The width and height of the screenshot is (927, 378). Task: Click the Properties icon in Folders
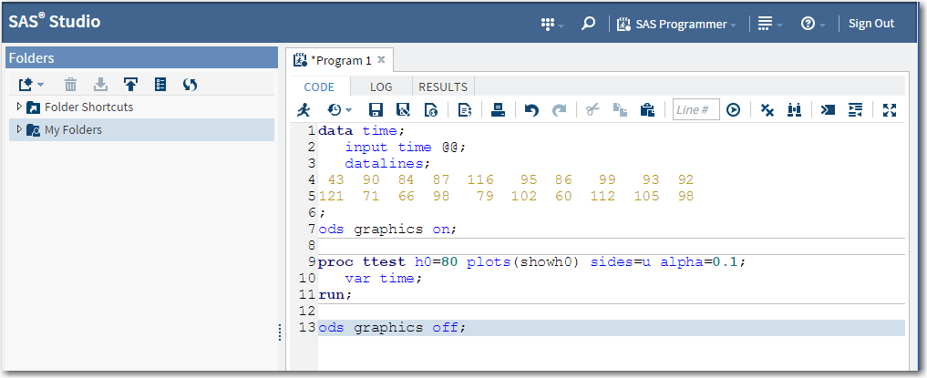pos(160,85)
